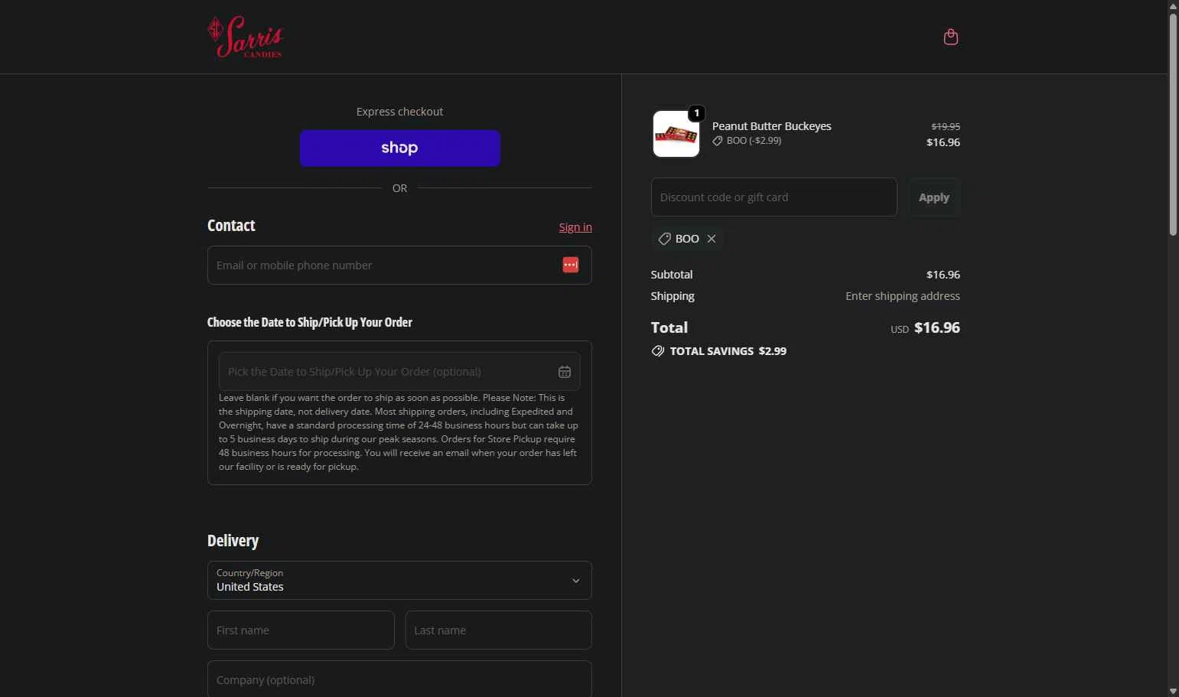1179x697 pixels.
Task: Open the shopping bag cart icon
Action: click(951, 37)
